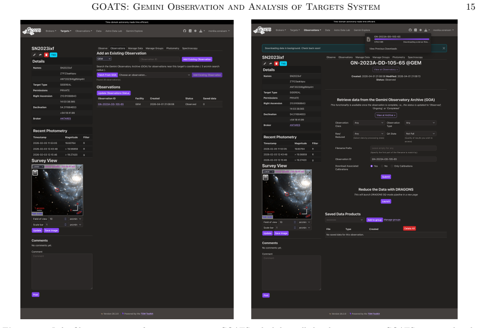The height and width of the screenshot is (328, 478).
Task: Open Observation Class dropdown
Action: [368, 123]
